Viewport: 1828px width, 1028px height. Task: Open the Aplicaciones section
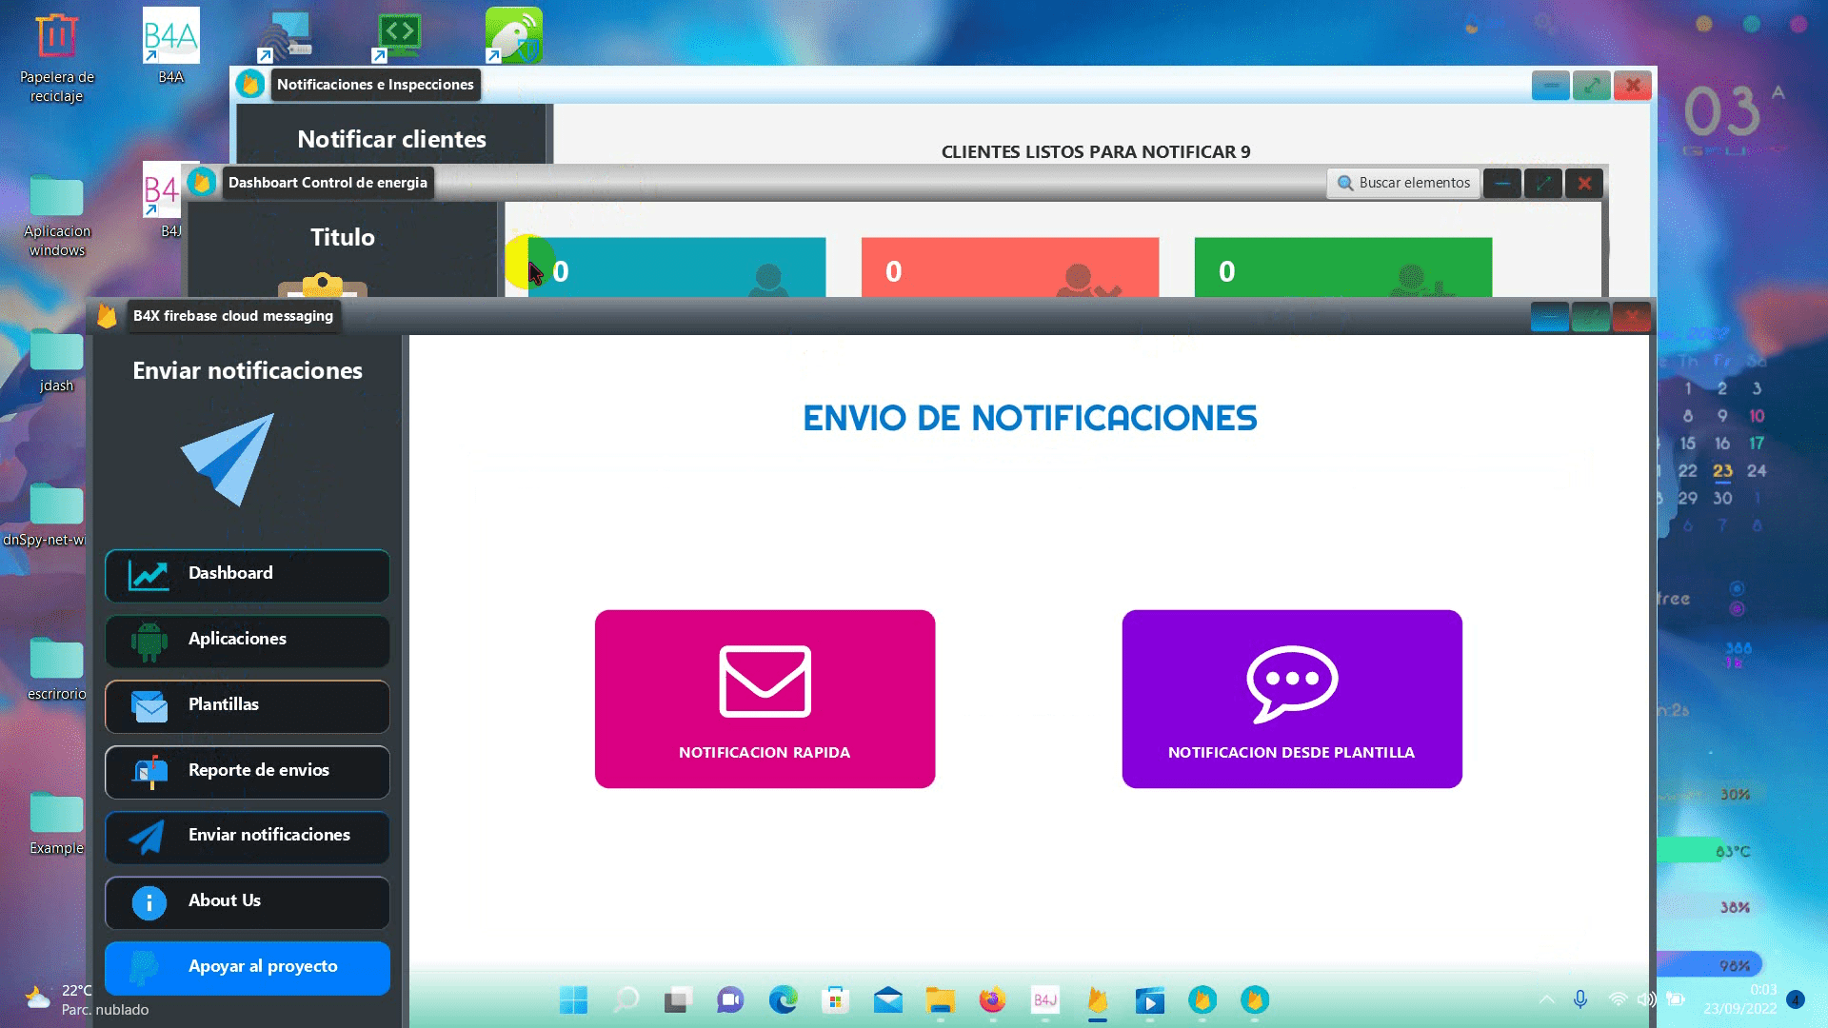point(247,640)
